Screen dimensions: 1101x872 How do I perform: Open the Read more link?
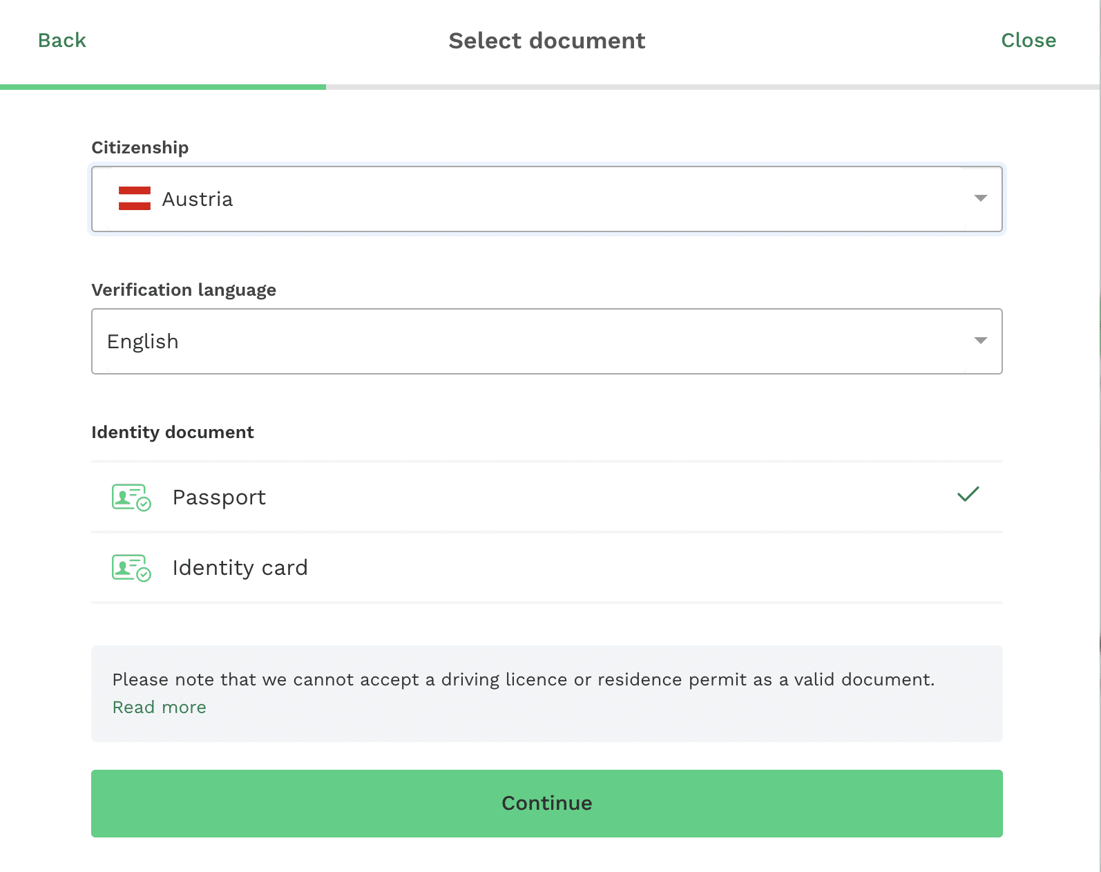point(160,708)
